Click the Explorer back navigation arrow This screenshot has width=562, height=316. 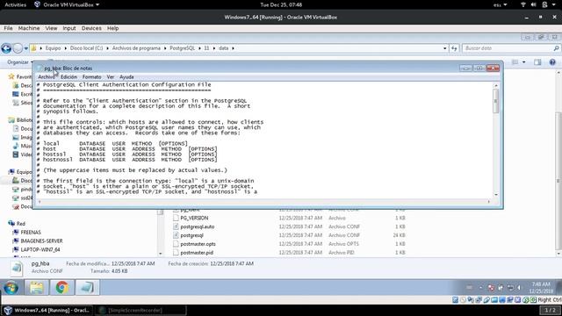6,48
